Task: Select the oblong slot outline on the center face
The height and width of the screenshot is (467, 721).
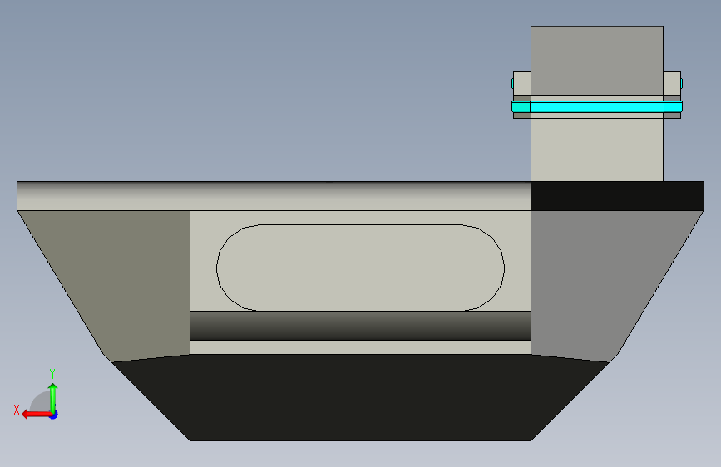Action: 361,268
